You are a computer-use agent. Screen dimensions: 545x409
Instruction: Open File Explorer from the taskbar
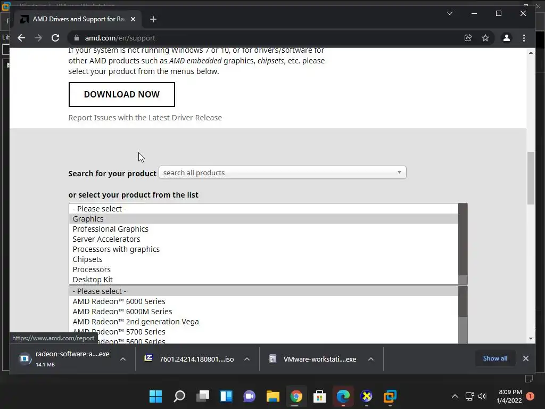click(x=273, y=396)
